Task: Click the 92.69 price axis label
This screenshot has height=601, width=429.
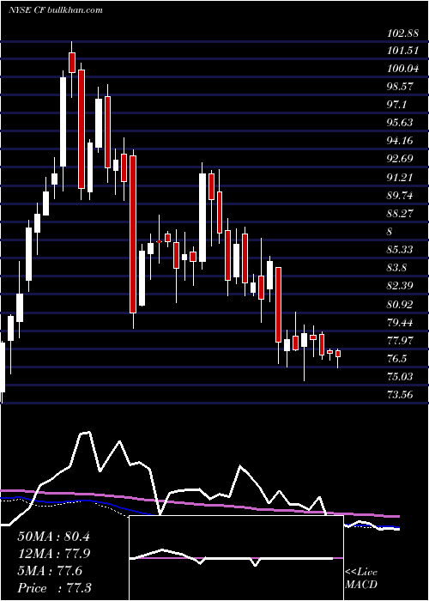Action: (x=400, y=159)
